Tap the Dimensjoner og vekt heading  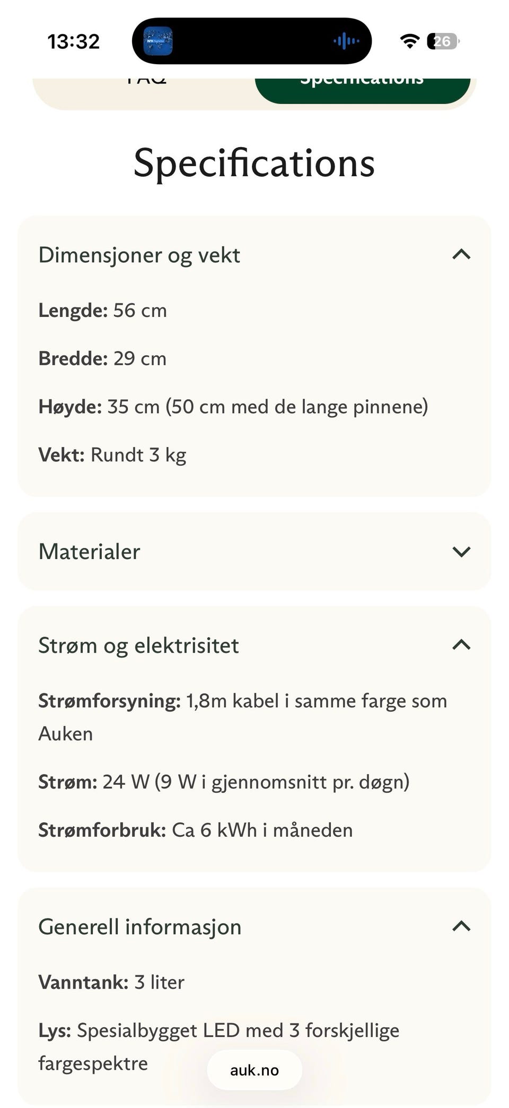coord(139,255)
